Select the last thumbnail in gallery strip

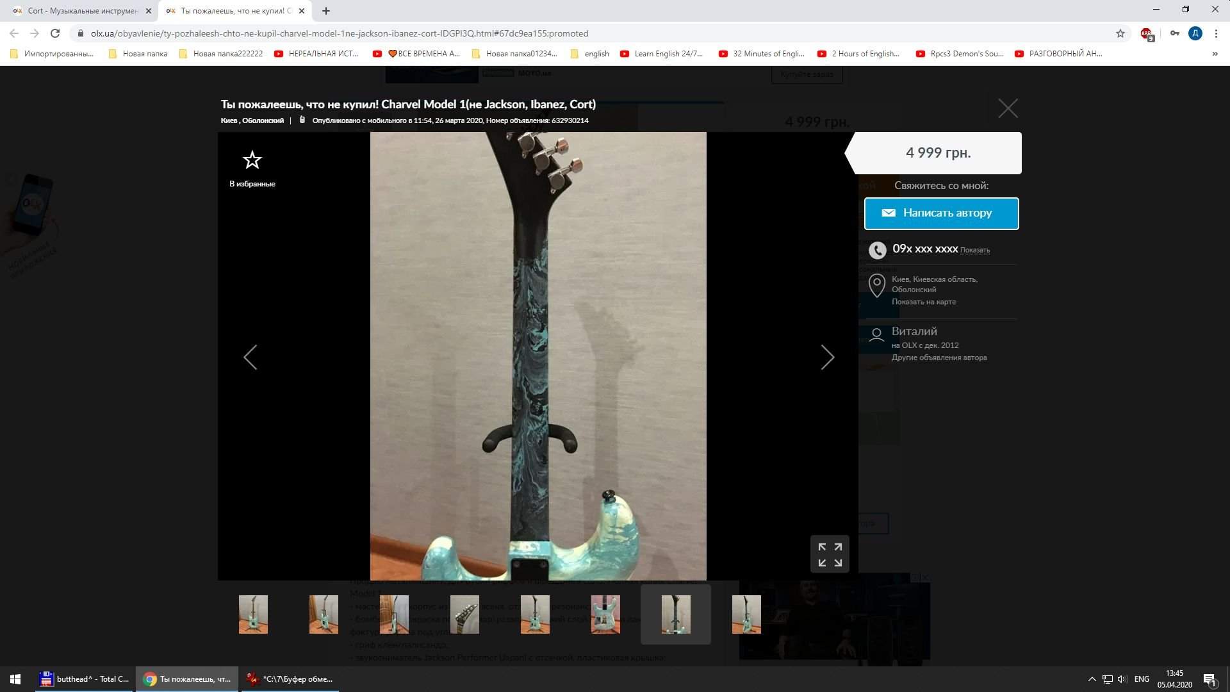pyautogui.click(x=746, y=614)
